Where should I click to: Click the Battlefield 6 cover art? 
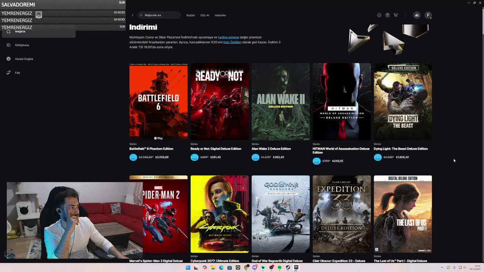coord(158,102)
